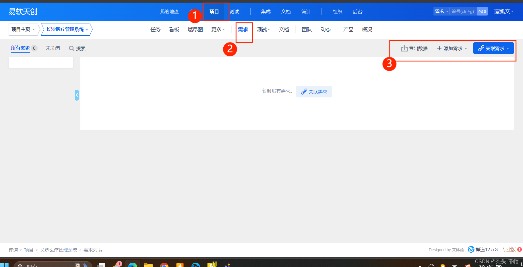Open File Explorer folder in taskbar
The image size is (523, 267).
pos(148,265)
